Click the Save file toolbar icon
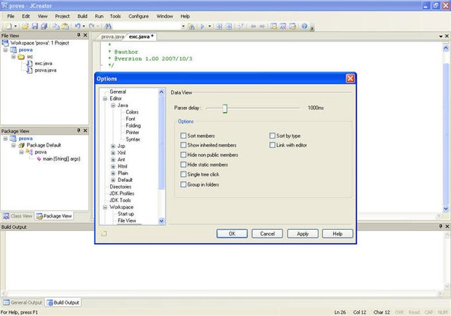The image size is (451, 316). pyautogui.click(x=34, y=26)
